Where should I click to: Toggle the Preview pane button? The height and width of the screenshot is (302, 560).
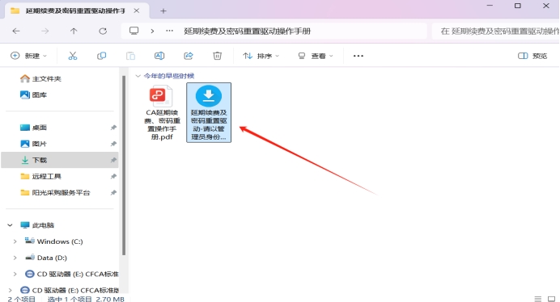532,56
